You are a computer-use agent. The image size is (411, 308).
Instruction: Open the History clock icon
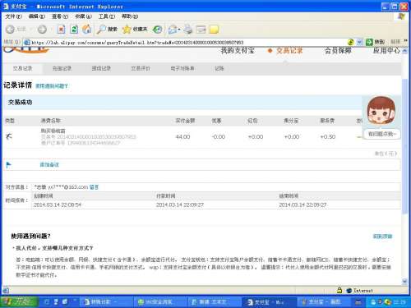pos(157,30)
